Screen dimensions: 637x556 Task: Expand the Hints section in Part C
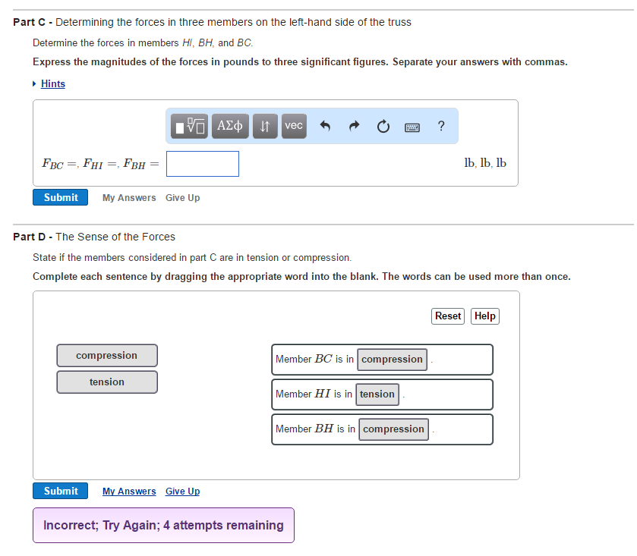point(52,83)
